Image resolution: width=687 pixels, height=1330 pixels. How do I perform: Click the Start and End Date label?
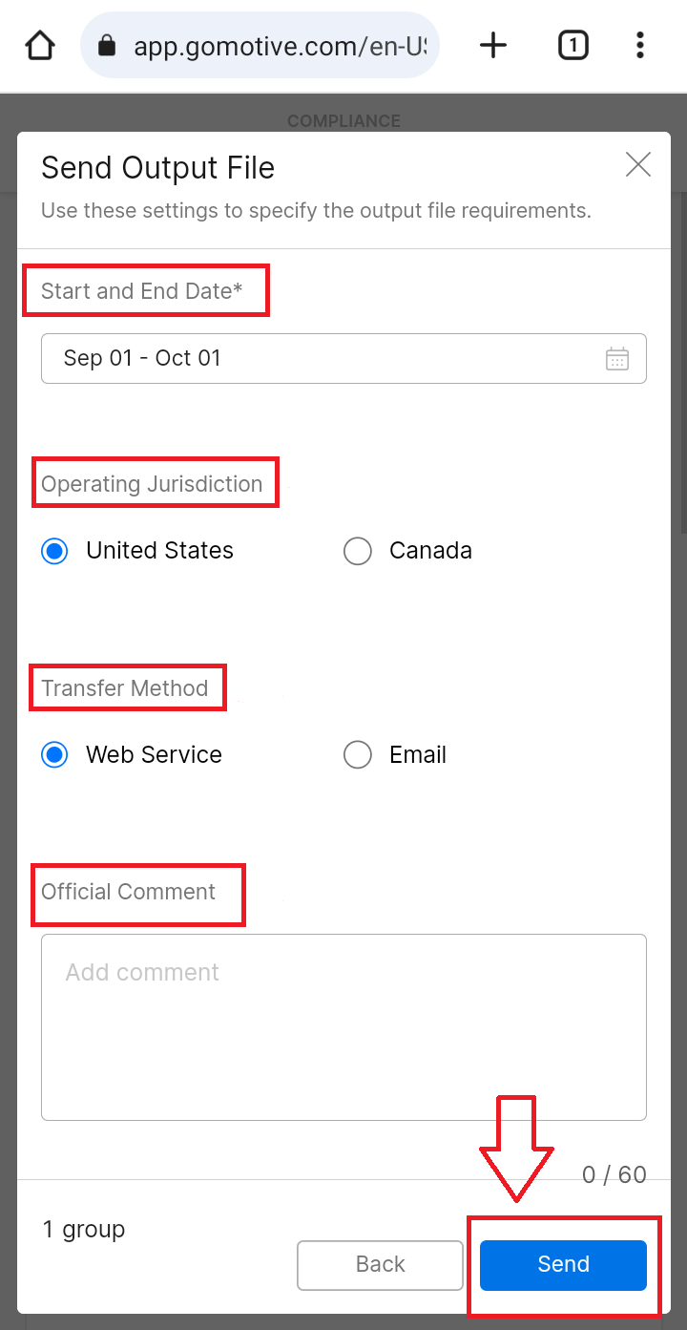(x=142, y=291)
